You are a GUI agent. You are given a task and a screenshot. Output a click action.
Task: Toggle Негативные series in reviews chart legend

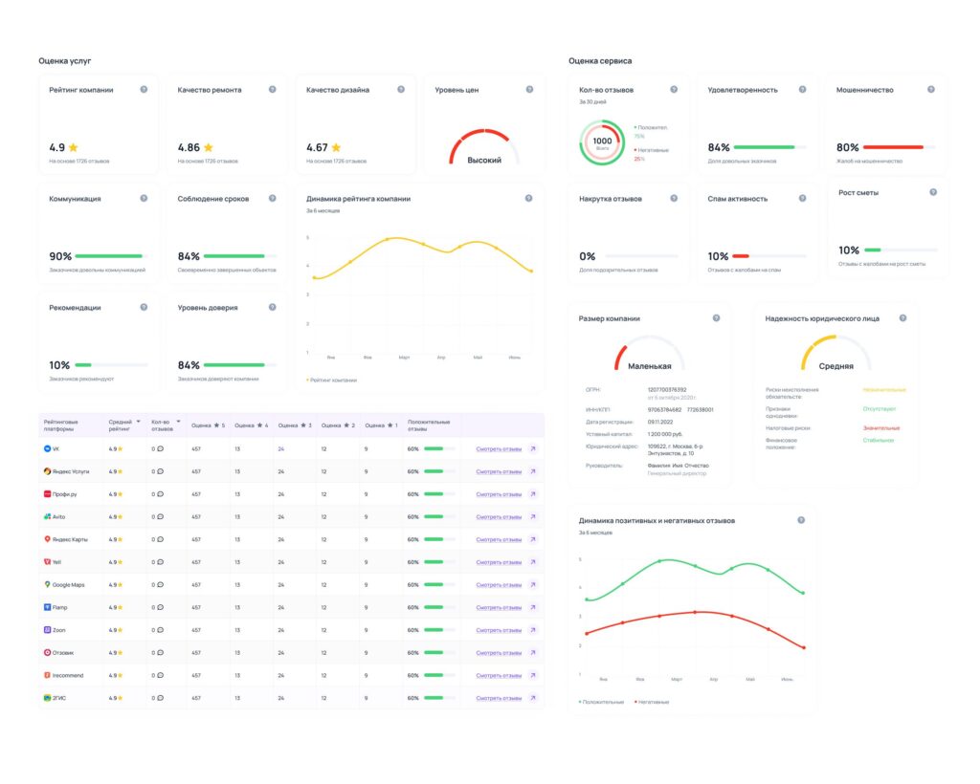[x=651, y=702]
